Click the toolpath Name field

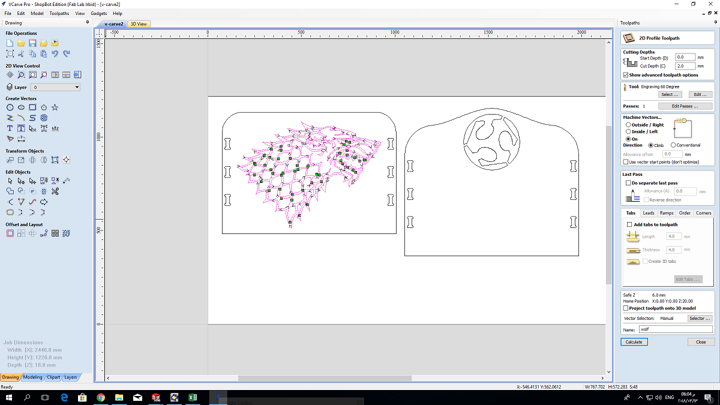[676, 329]
